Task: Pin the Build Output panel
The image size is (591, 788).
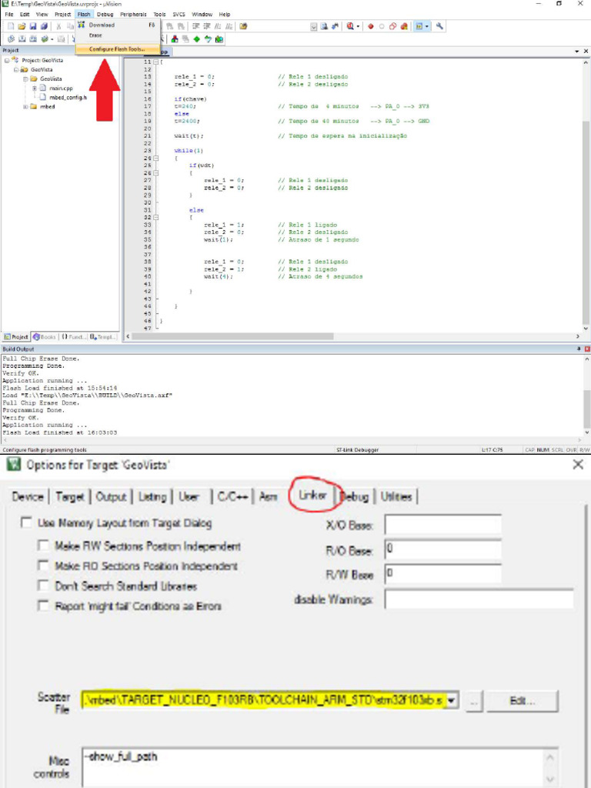Action: [x=579, y=349]
